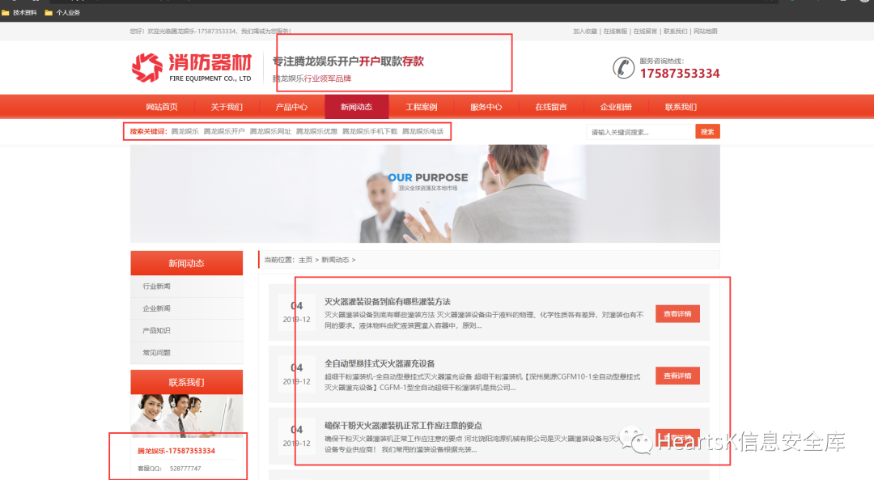Open 工程案例 navigation item

coord(422,107)
